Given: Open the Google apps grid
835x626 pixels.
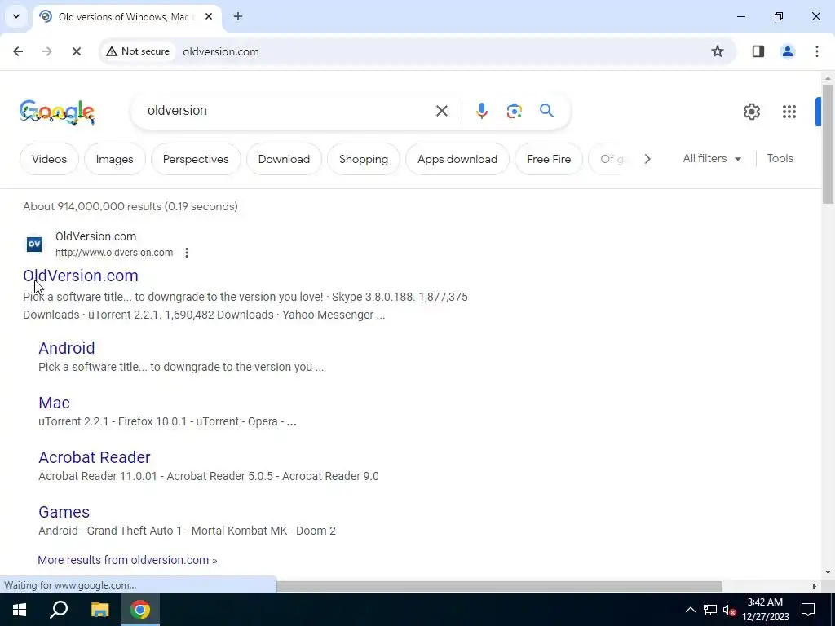Looking at the screenshot, I should [789, 111].
